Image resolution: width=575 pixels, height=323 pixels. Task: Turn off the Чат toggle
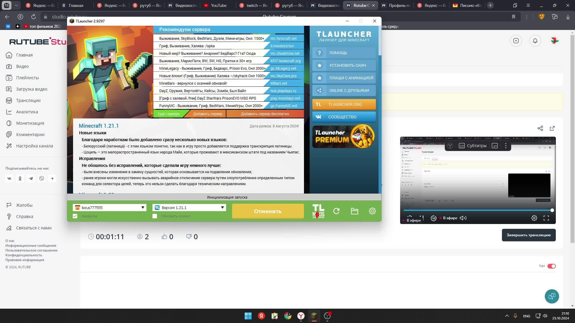pos(551,266)
